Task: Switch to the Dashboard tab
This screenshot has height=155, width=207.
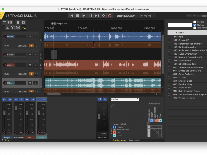Action: (134, 140)
